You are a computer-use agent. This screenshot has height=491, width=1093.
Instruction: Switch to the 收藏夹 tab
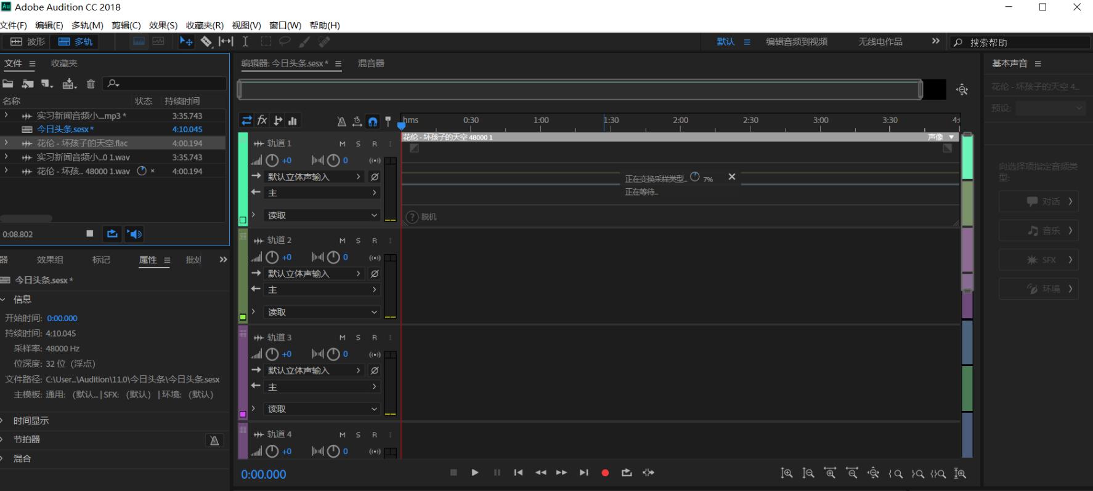64,63
